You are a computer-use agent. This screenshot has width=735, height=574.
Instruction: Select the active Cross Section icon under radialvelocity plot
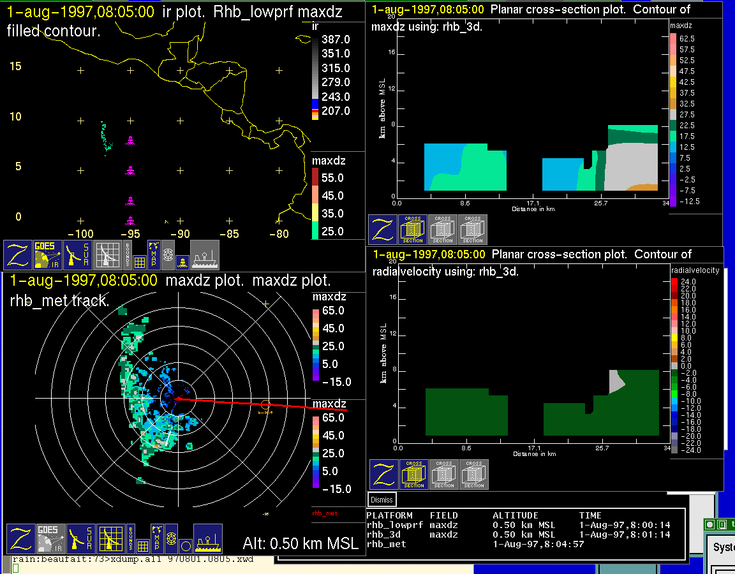tap(414, 475)
